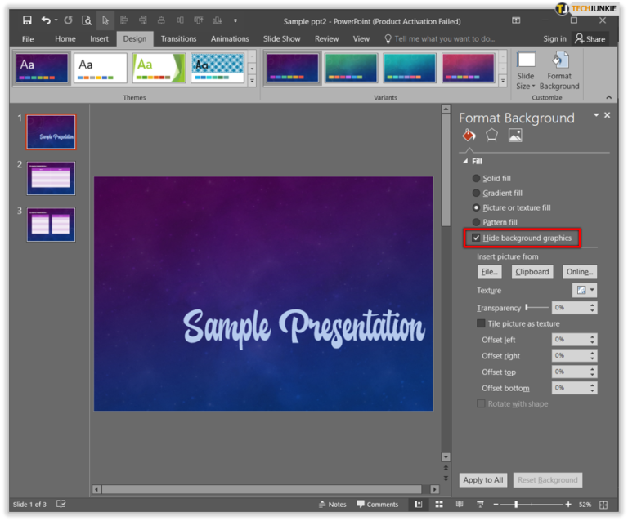Open Print Preview from quick access toolbar
The image size is (628, 521).
(87, 20)
